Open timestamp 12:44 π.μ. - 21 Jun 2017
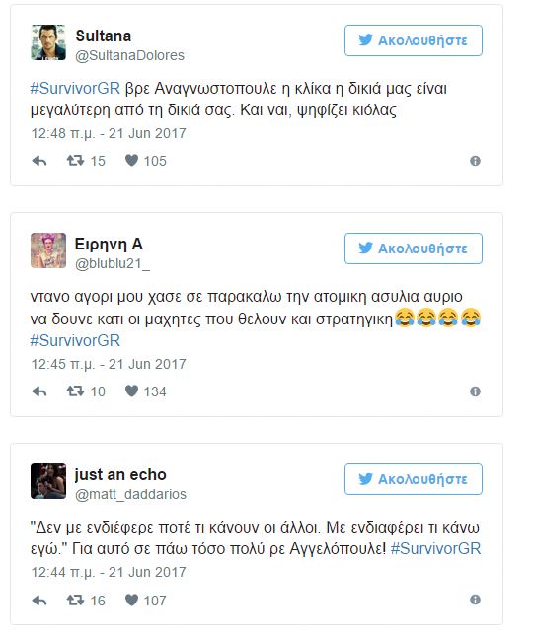This screenshot has height=639, width=533. coord(109,572)
